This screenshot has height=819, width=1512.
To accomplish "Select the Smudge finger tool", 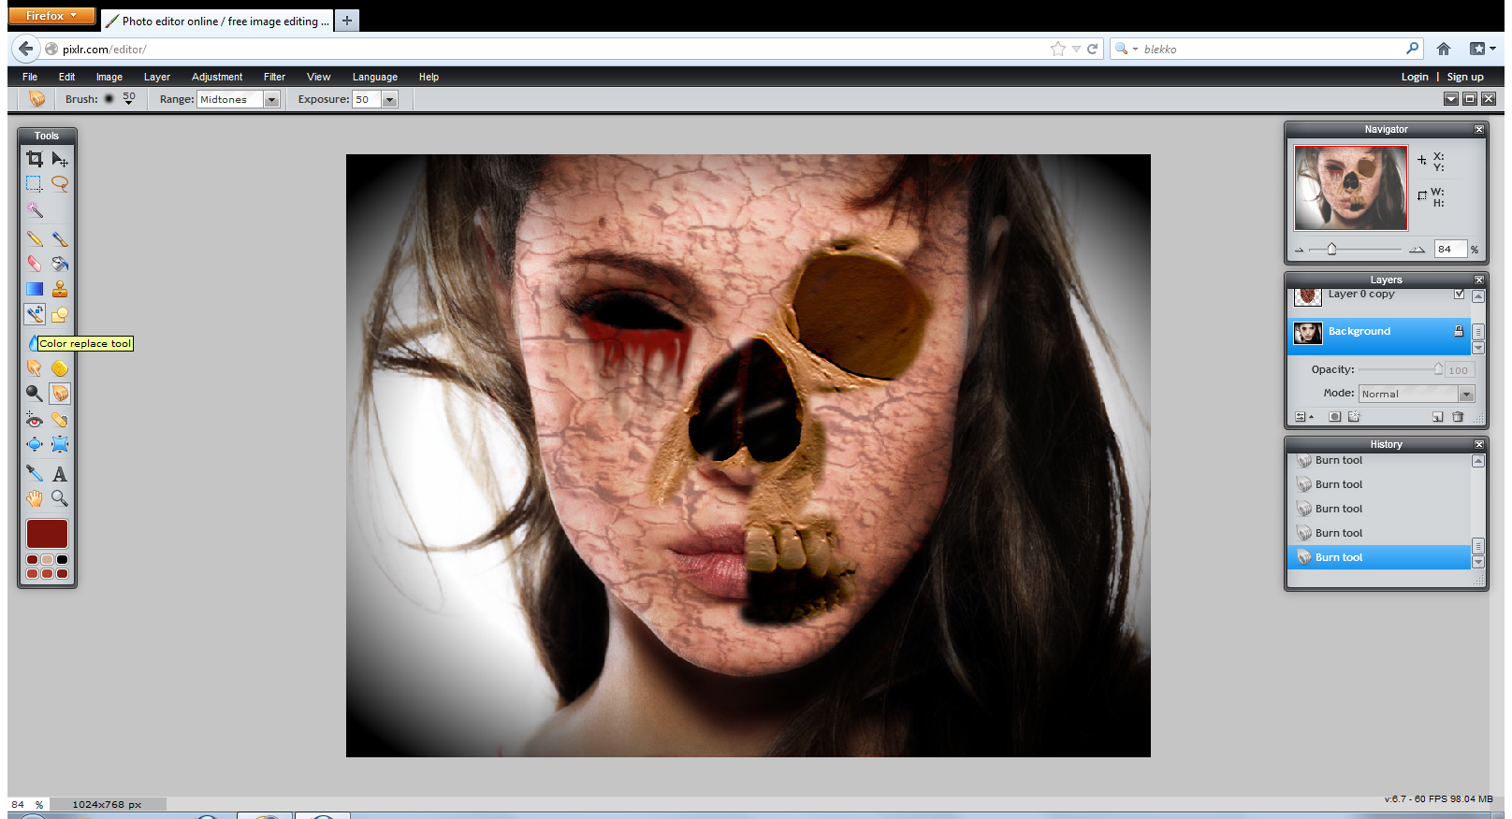I will [x=35, y=368].
